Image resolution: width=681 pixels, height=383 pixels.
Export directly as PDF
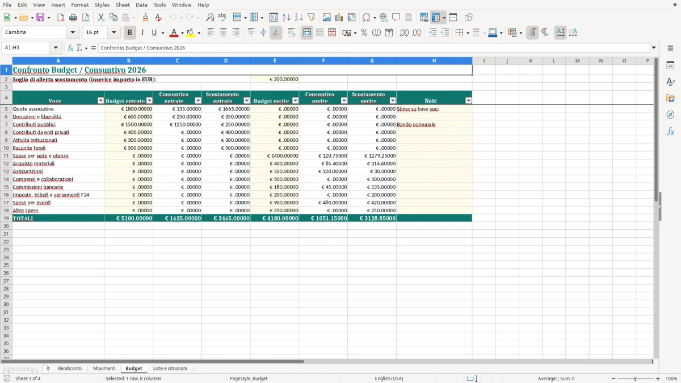click(61, 18)
